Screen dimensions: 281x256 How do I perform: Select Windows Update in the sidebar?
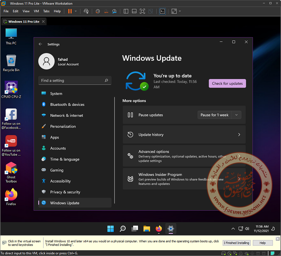75,203
